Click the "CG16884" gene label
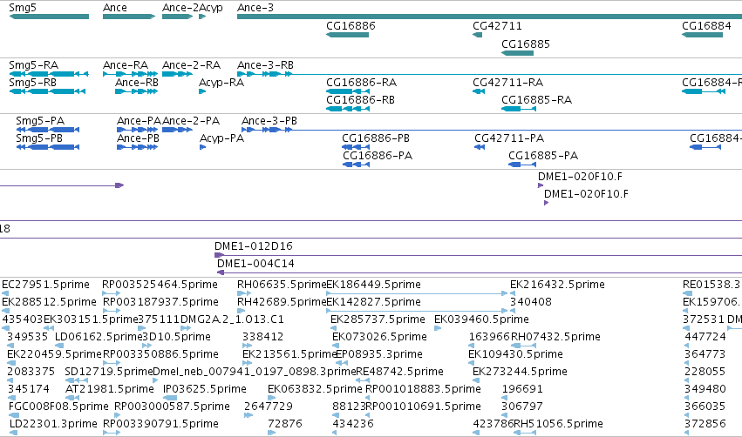The height and width of the screenshot is (437, 742). tap(706, 26)
